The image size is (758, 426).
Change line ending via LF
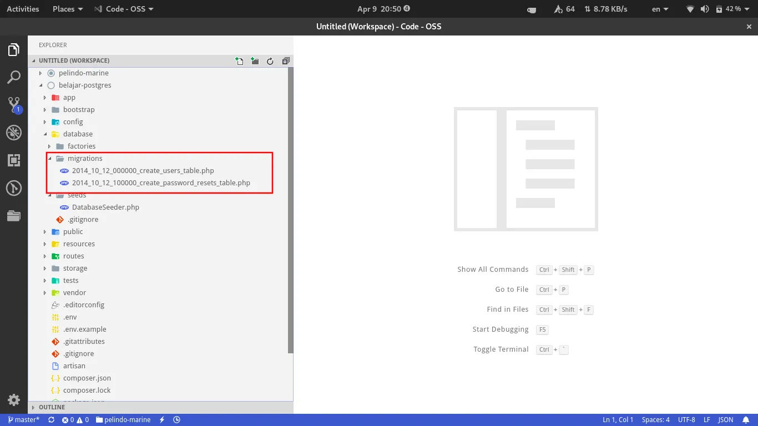tap(707, 420)
